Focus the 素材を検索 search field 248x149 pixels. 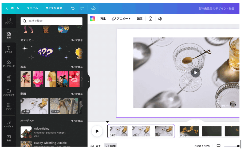[x=52, y=21]
